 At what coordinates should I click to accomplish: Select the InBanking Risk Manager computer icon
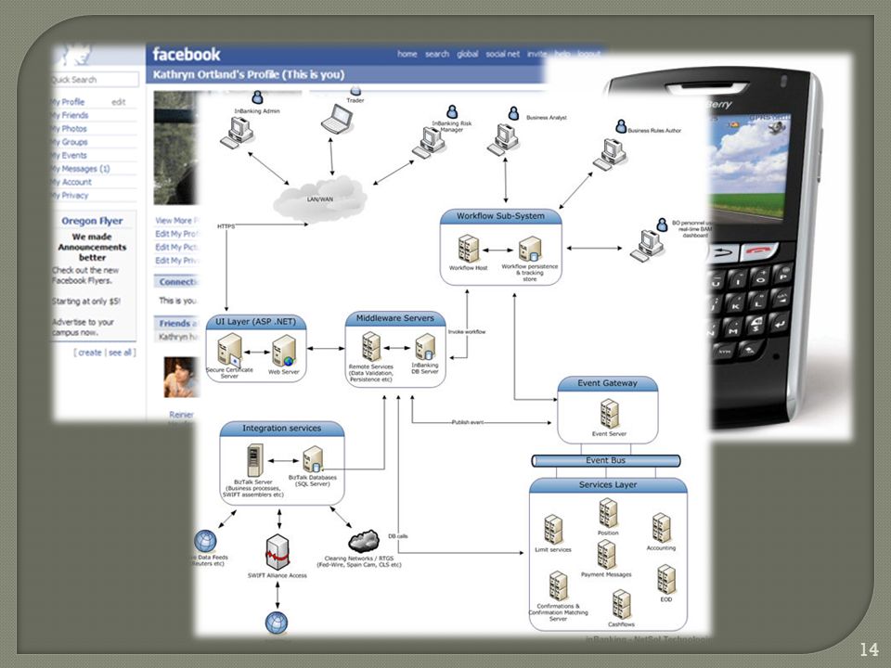coord(429,142)
